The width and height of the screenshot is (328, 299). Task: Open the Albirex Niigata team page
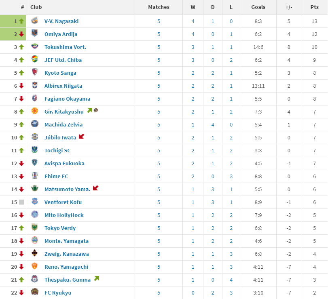point(63,86)
